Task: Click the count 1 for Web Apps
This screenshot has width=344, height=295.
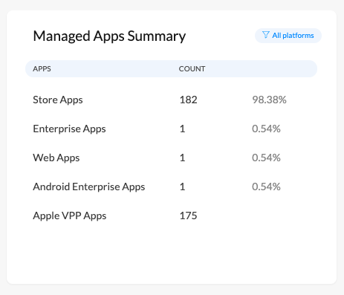Action: pos(183,158)
